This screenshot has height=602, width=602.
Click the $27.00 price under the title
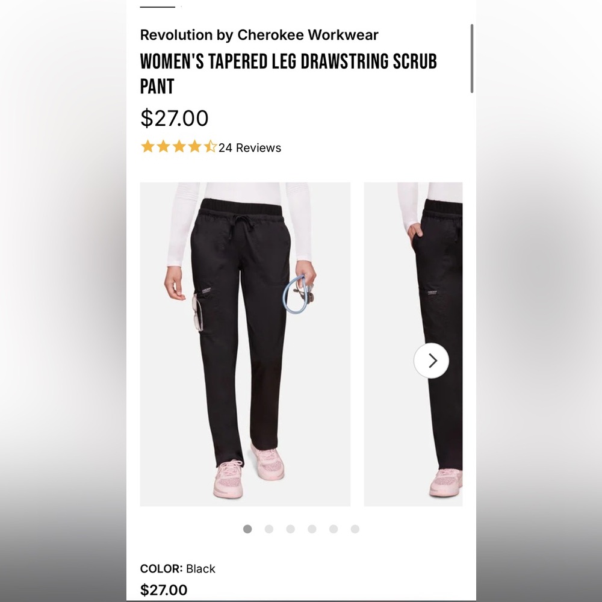[175, 118]
